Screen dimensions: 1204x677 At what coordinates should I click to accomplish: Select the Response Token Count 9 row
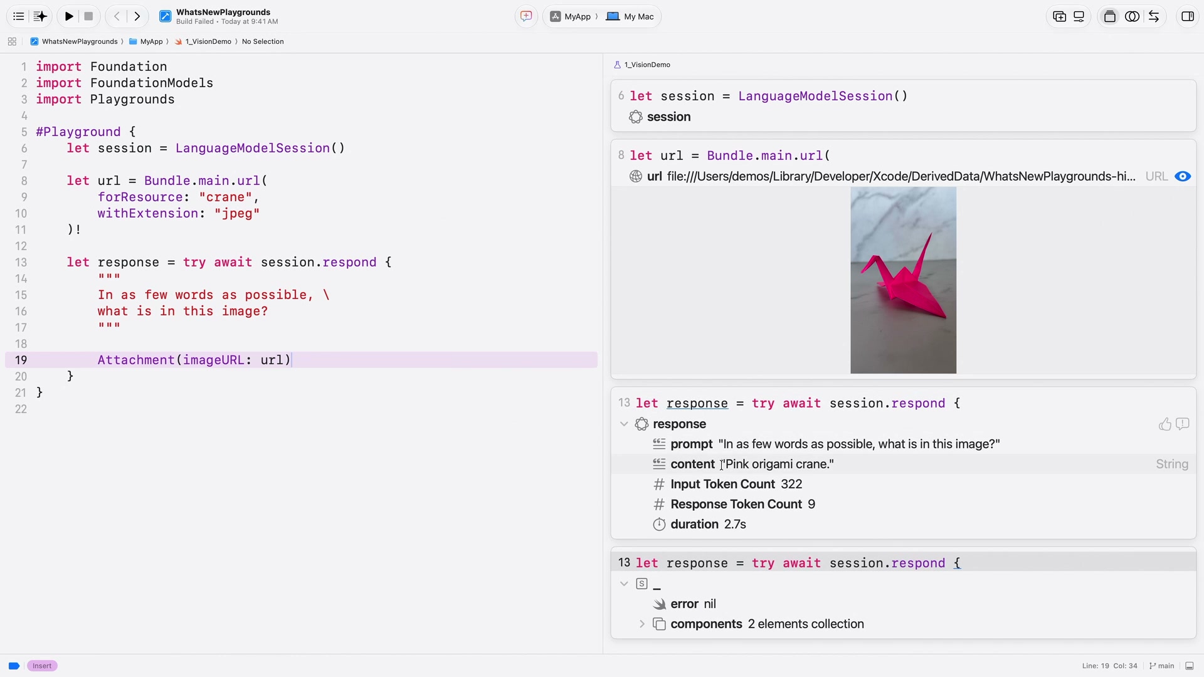pos(903,504)
